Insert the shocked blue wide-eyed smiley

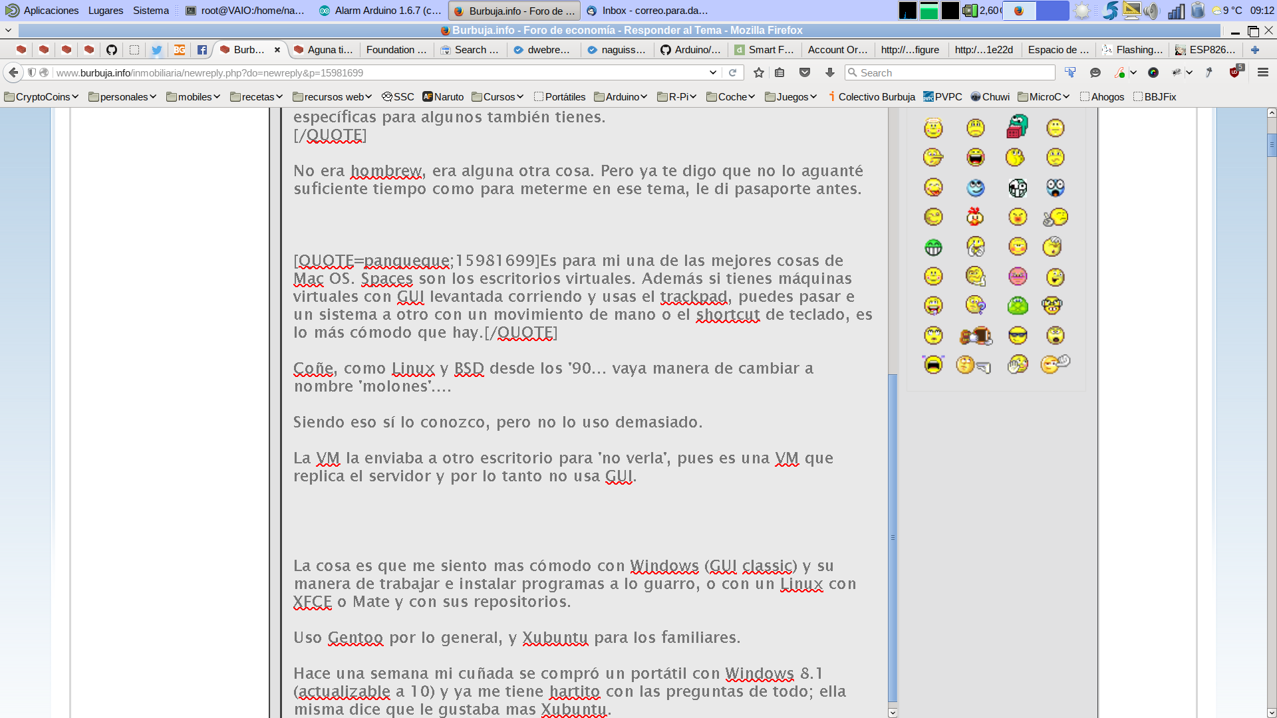[x=1055, y=187]
